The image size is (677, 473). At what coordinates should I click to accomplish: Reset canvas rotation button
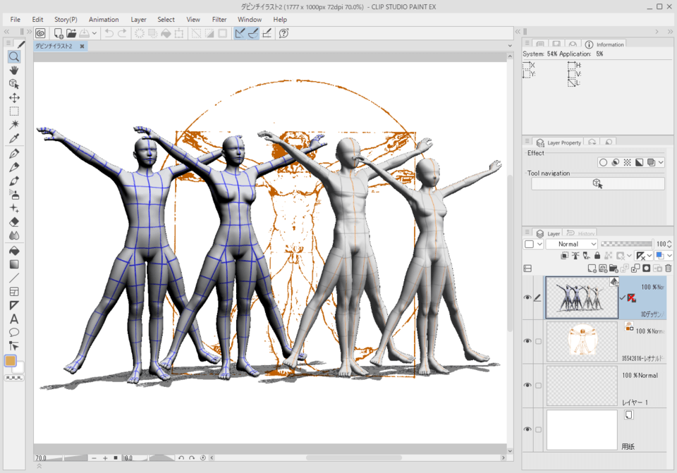(203, 458)
